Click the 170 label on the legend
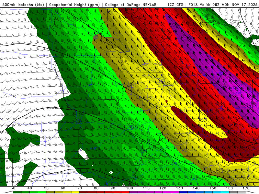The width and height of the screenshot is (259, 194). coord(246,188)
